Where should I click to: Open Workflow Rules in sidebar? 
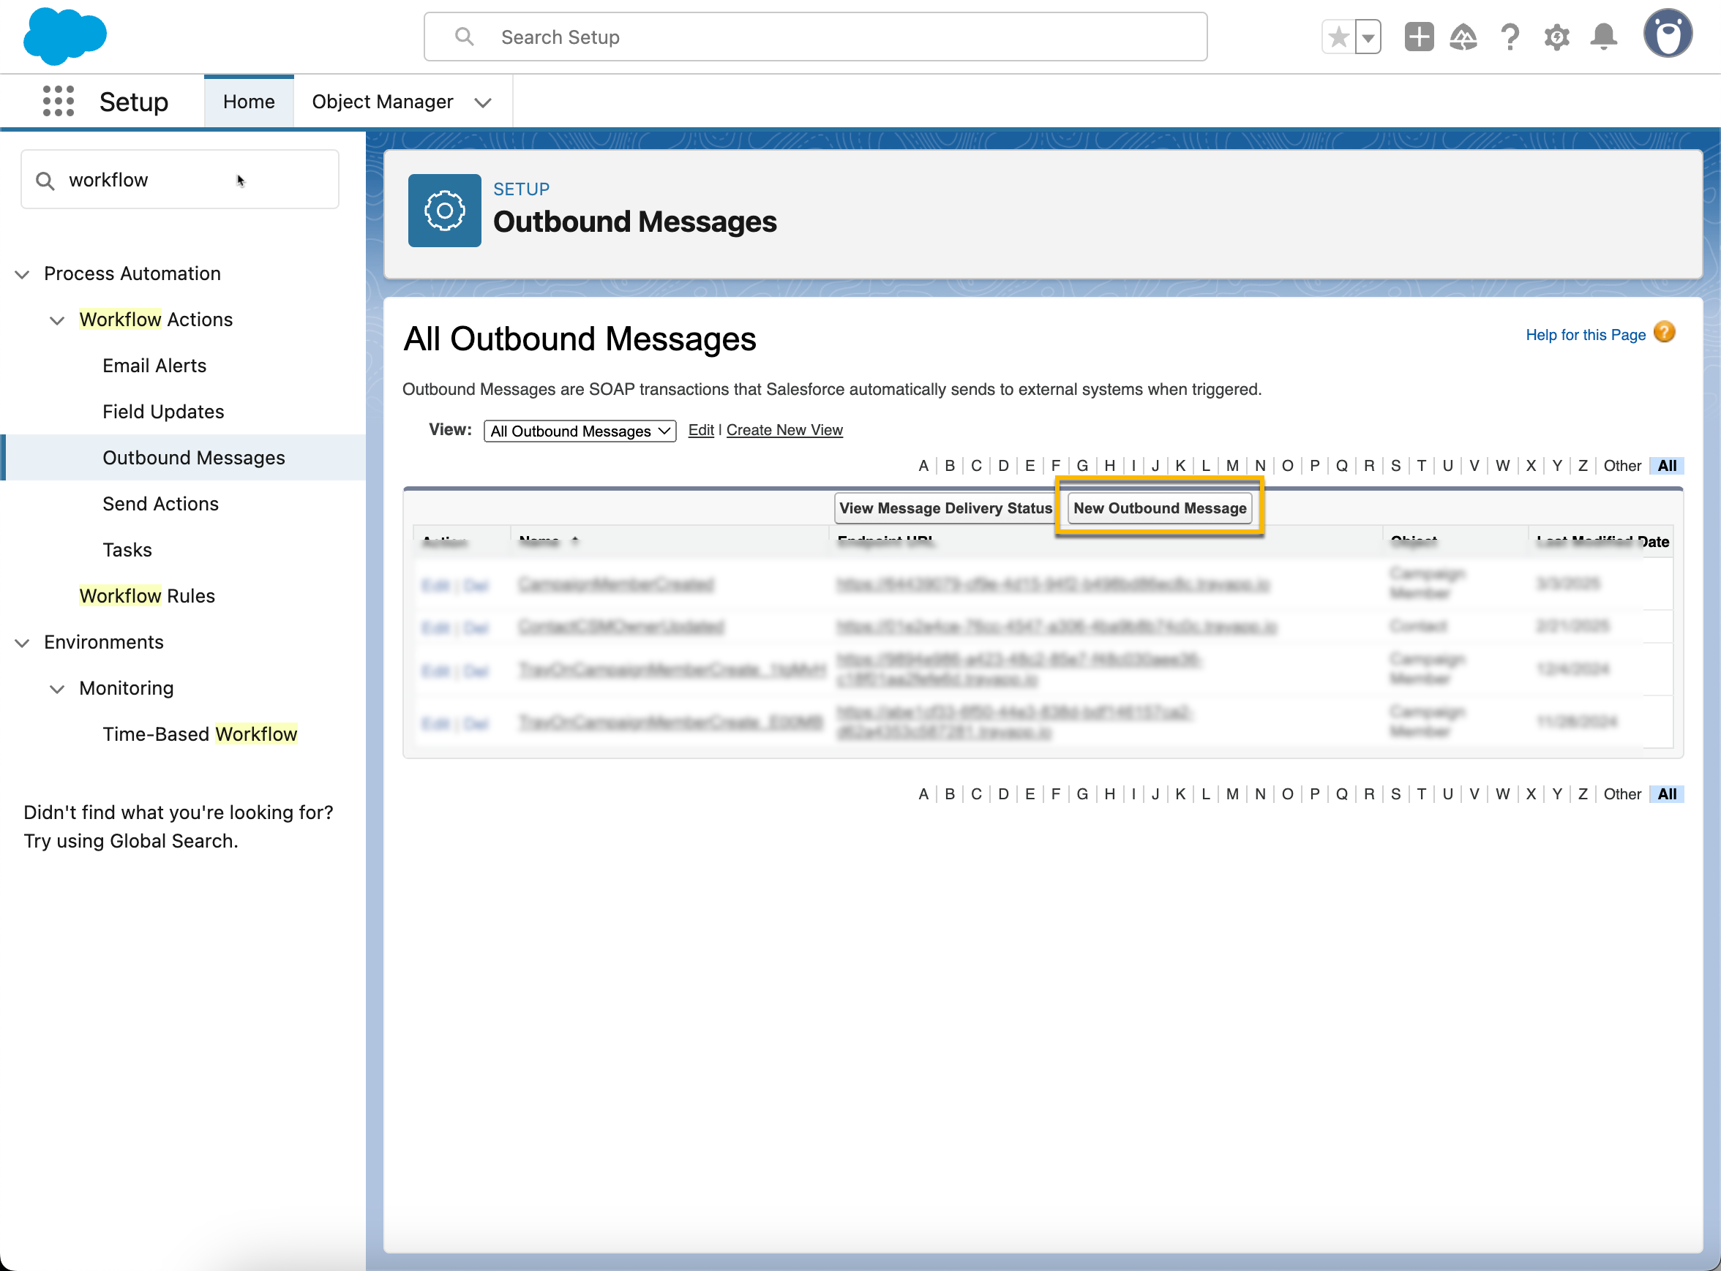click(147, 596)
